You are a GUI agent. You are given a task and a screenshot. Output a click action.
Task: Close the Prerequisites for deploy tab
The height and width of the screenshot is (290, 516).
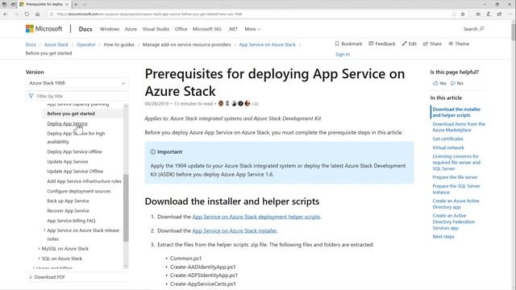[67, 4]
